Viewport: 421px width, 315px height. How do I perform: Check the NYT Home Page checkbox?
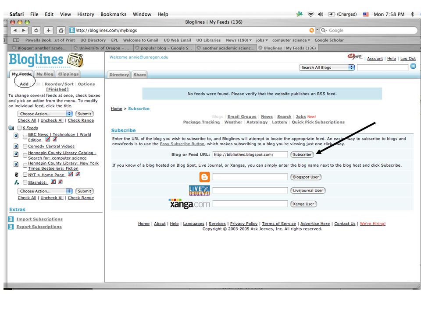pyautogui.click(x=25, y=175)
